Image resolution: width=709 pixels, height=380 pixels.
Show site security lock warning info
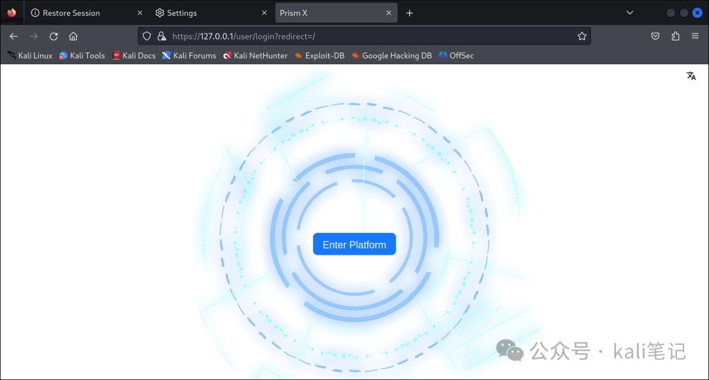(162, 36)
